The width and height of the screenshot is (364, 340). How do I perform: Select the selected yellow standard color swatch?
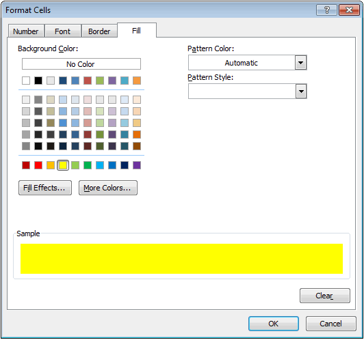coord(63,165)
